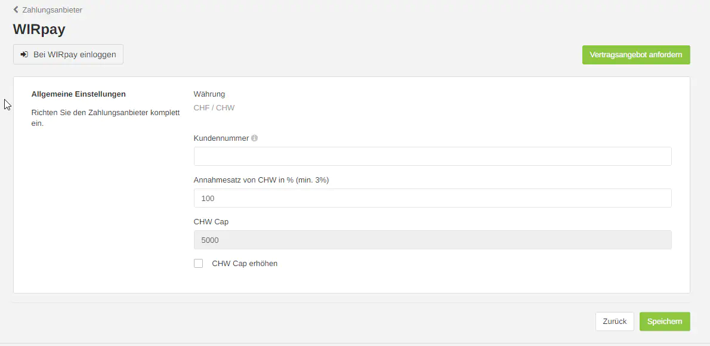Image resolution: width=710 pixels, height=346 pixels.
Task: Click the login arrow icon for WIRpay
Action: pos(24,54)
